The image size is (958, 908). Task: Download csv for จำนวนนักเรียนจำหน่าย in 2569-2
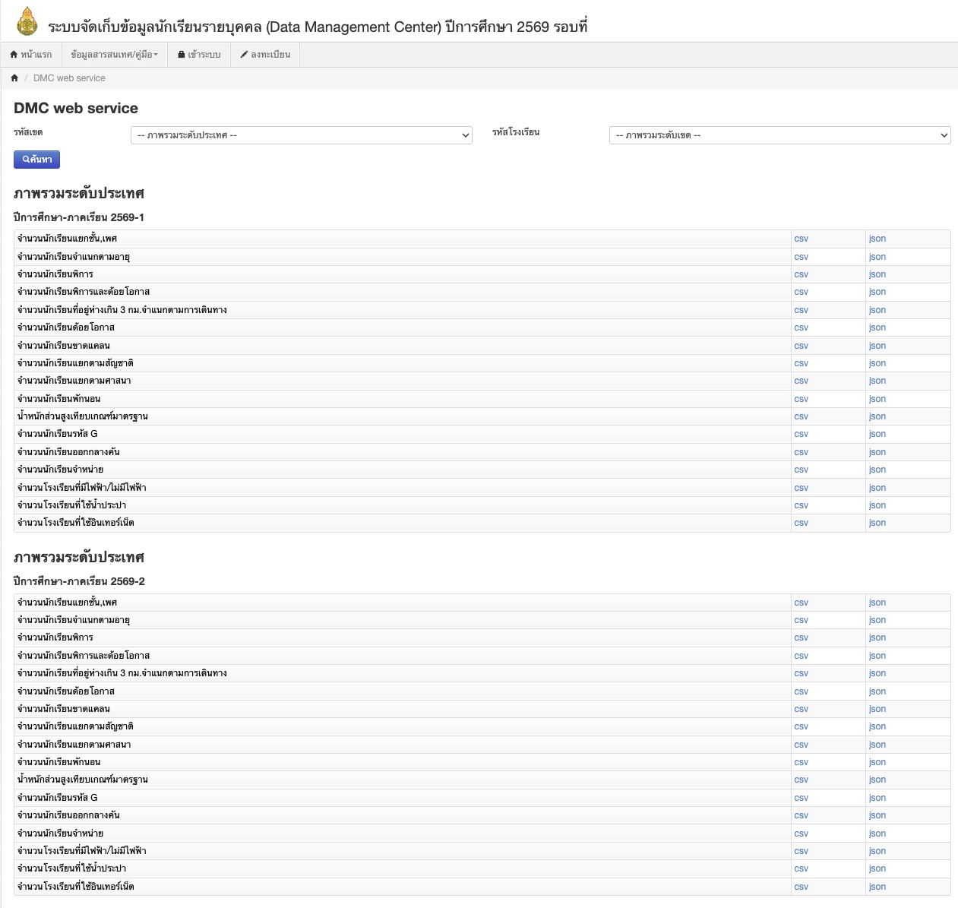tap(801, 834)
